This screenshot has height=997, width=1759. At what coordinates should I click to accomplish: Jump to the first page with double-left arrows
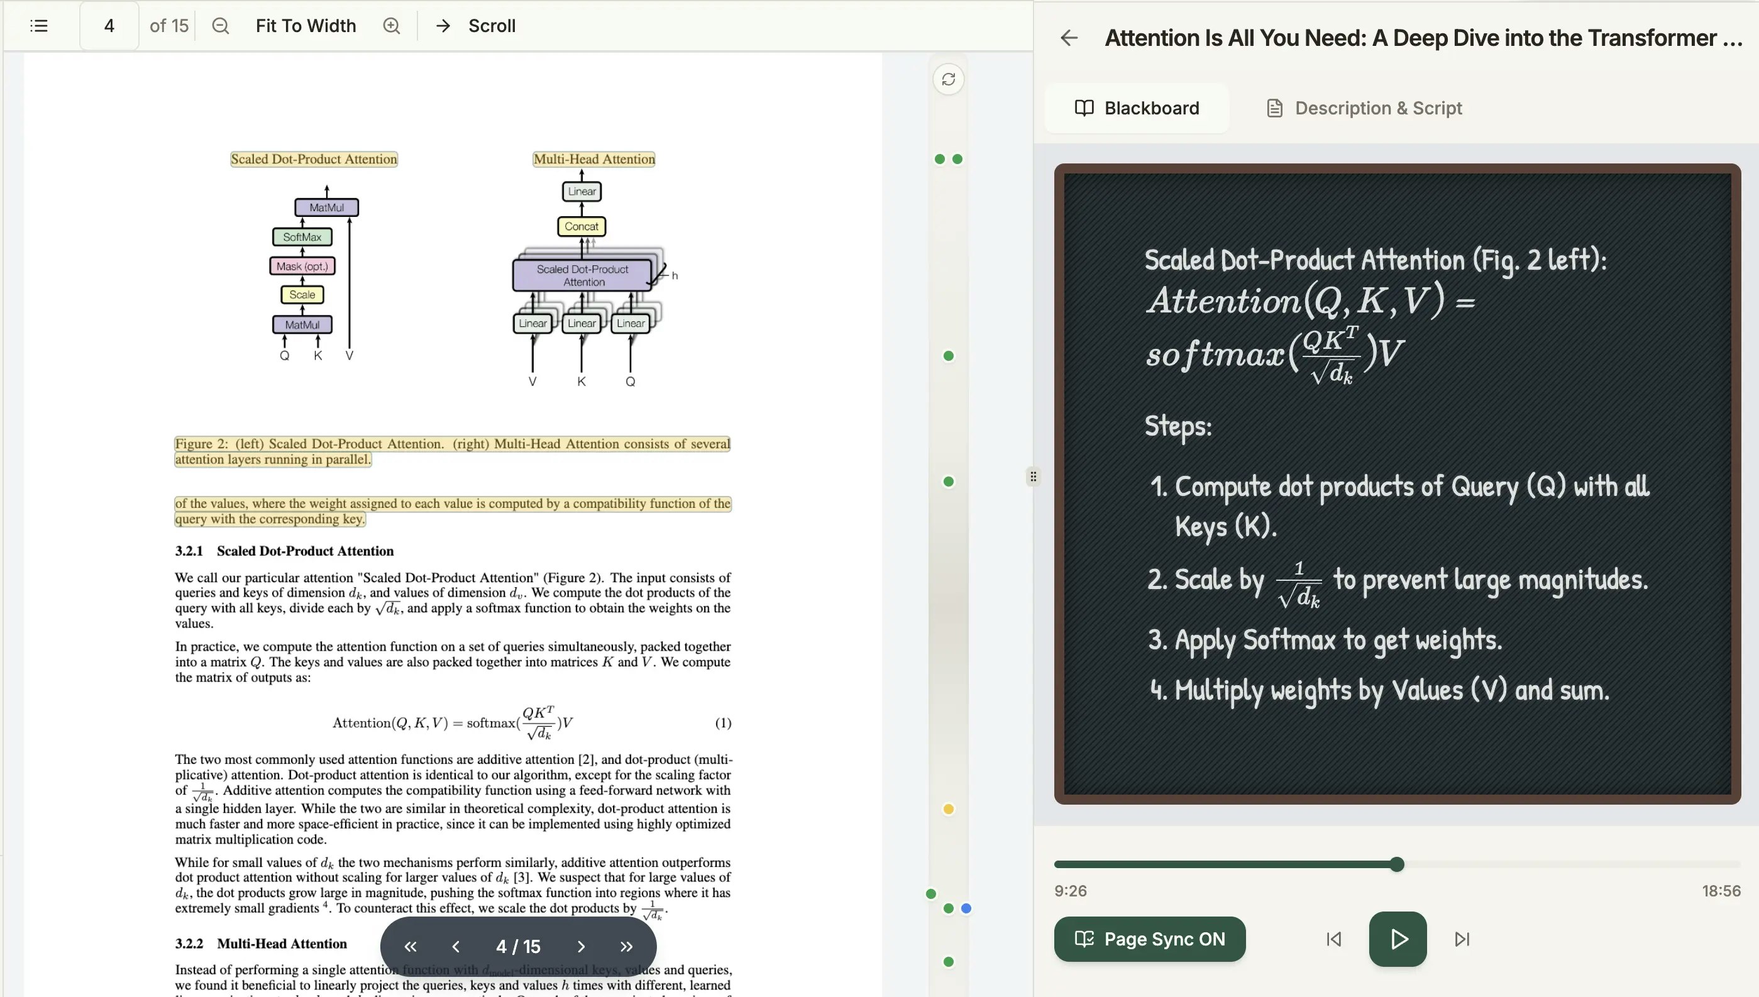tap(410, 946)
